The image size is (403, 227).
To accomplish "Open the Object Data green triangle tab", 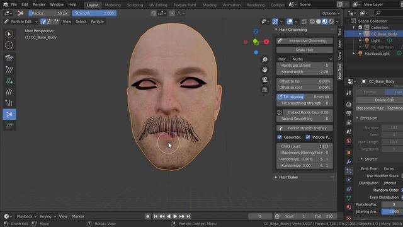I will click(x=349, y=198).
